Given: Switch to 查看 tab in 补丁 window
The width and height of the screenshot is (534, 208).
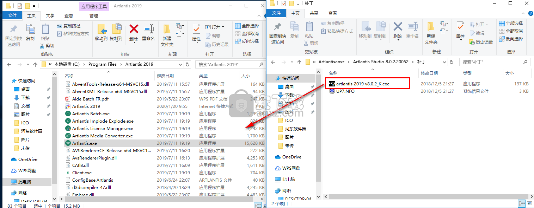Looking at the screenshot, I should coord(333,13).
